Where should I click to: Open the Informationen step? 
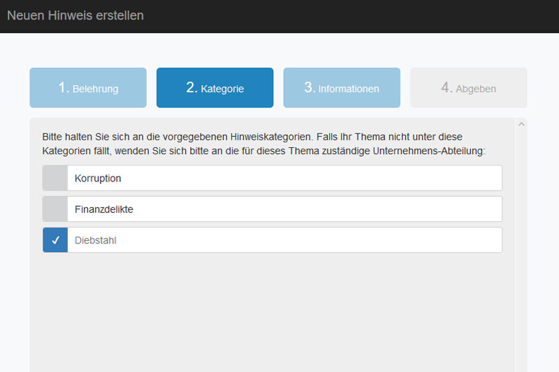point(342,88)
